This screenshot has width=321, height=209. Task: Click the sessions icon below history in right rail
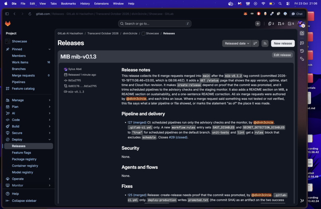pyautogui.click(x=302, y=59)
